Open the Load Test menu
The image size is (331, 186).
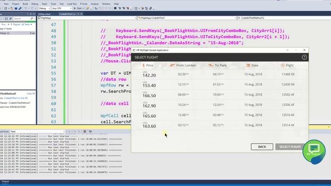click(x=72, y=4)
